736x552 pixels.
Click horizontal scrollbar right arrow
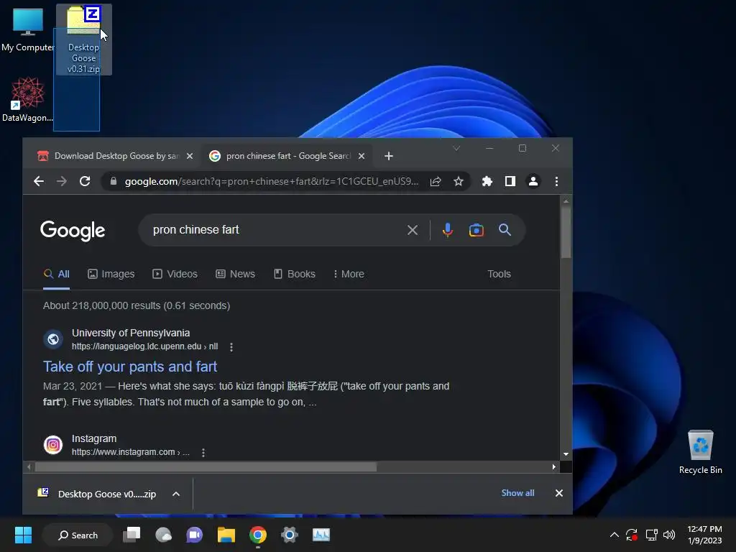554,467
